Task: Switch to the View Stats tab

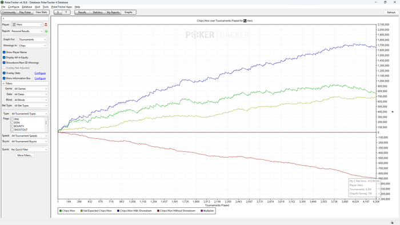Action: [x=41, y=12]
